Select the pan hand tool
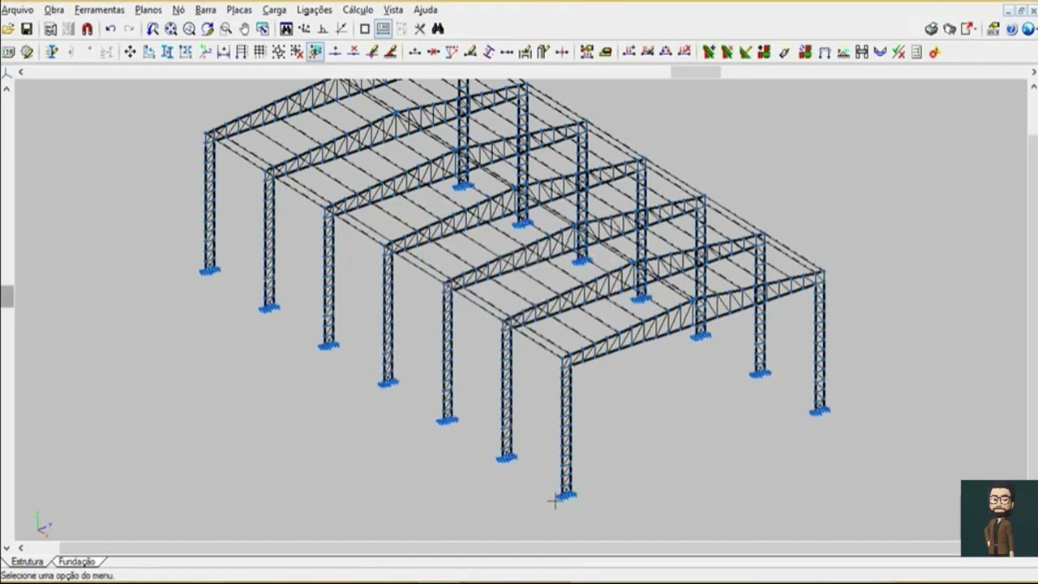The width and height of the screenshot is (1038, 584). pyautogui.click(x=244, y=29)
